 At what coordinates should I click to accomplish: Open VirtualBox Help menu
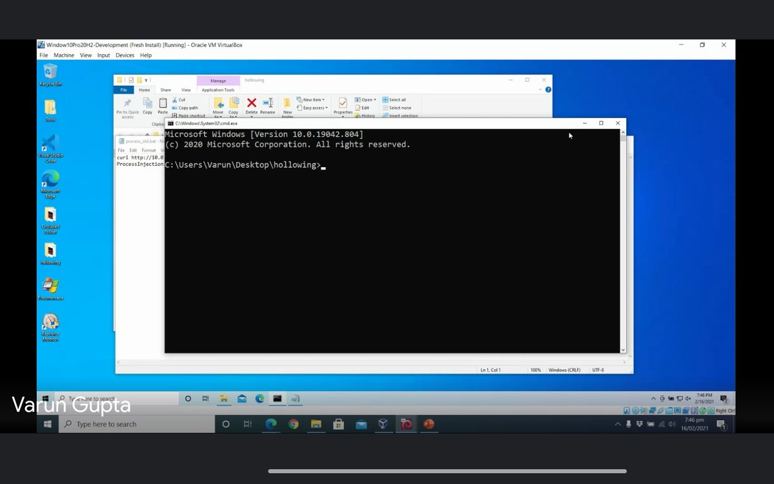pos(146,55)
